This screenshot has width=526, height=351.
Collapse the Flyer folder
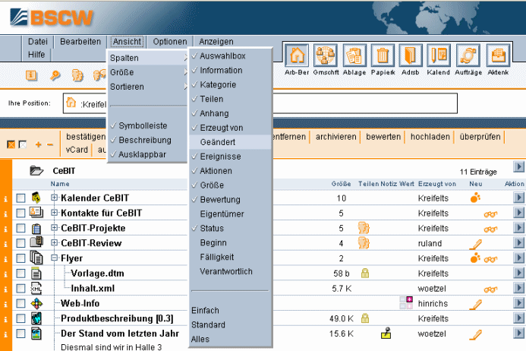55,258
